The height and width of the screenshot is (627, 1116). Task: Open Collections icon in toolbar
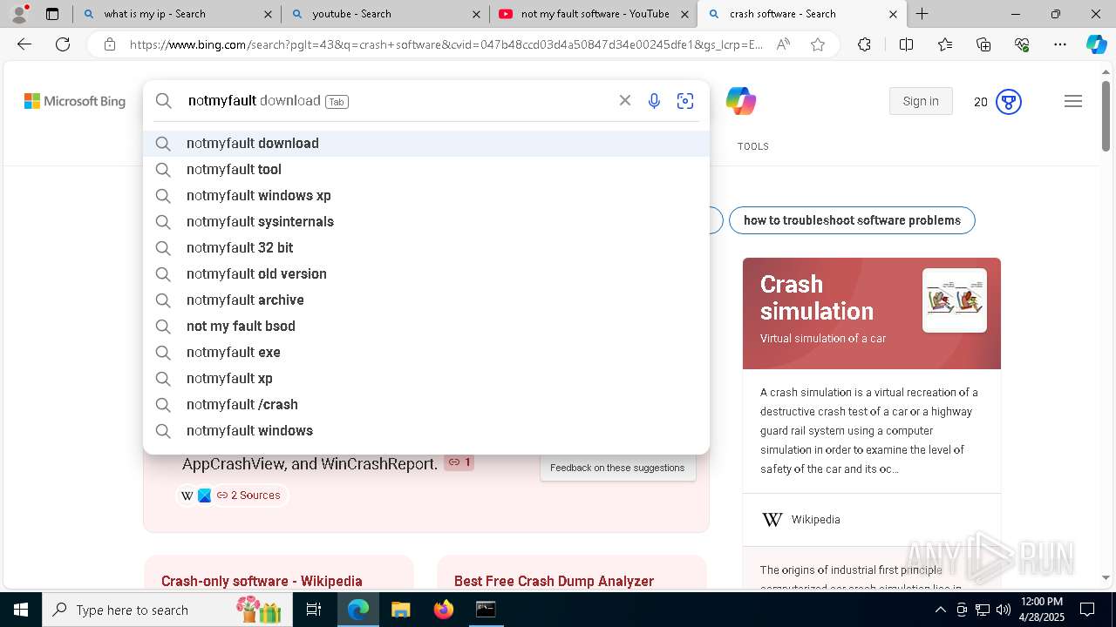tap(983, 44)
